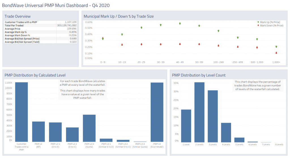This screenshot has height=158, width=290.
Task: Click the PMP L3-2 Similar D to IC bar
Action: point(123,141)
